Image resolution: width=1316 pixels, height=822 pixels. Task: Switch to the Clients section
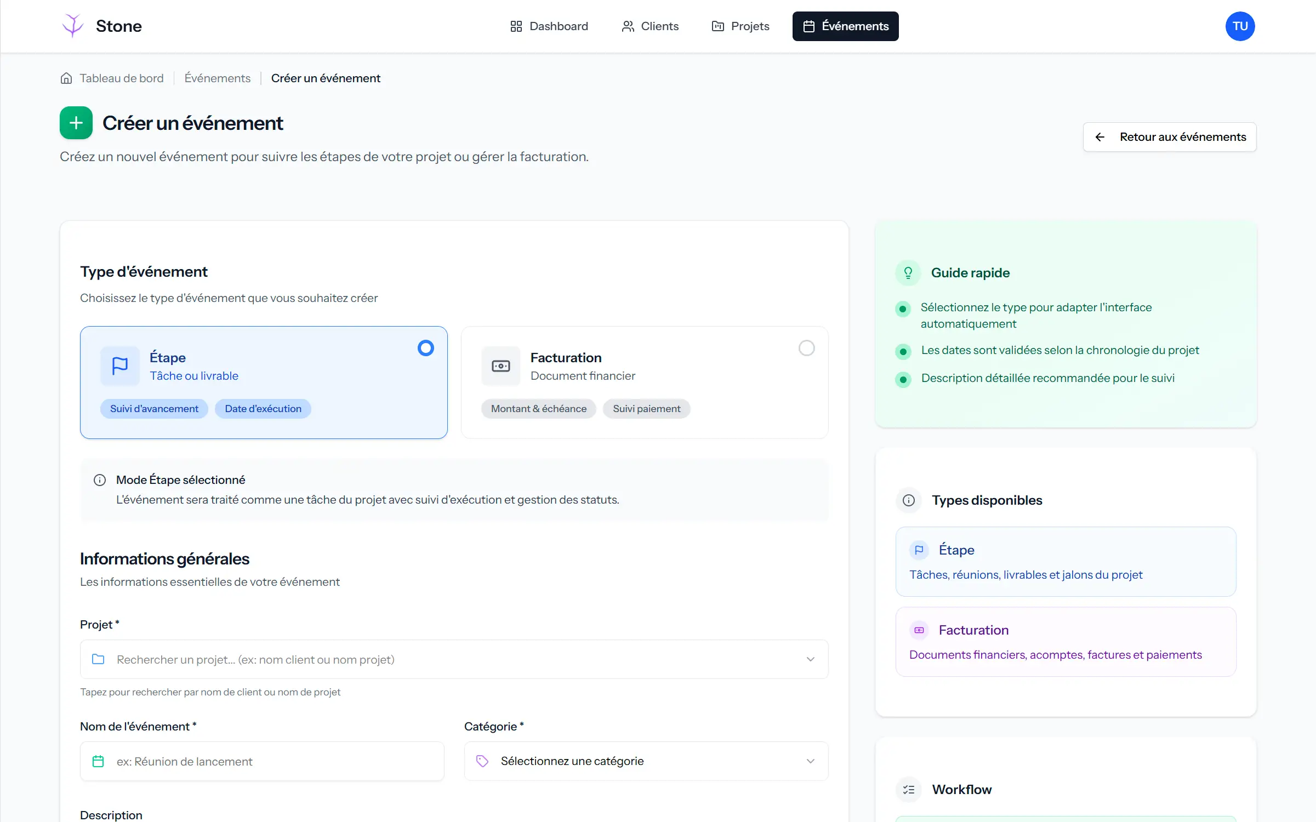pos(650,26)
